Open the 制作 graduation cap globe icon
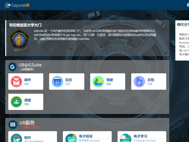This screenshot has height=142, width=189. tap(16, 138)
